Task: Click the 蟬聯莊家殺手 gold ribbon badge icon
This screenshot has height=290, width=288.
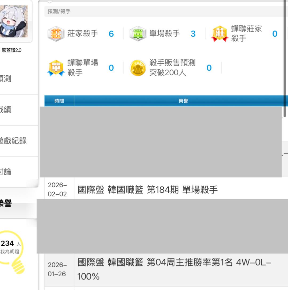Action: pyautogui.click(x=219, y=34)
